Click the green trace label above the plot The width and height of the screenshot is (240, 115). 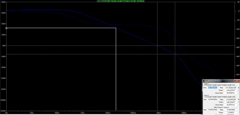click(121, 1)
